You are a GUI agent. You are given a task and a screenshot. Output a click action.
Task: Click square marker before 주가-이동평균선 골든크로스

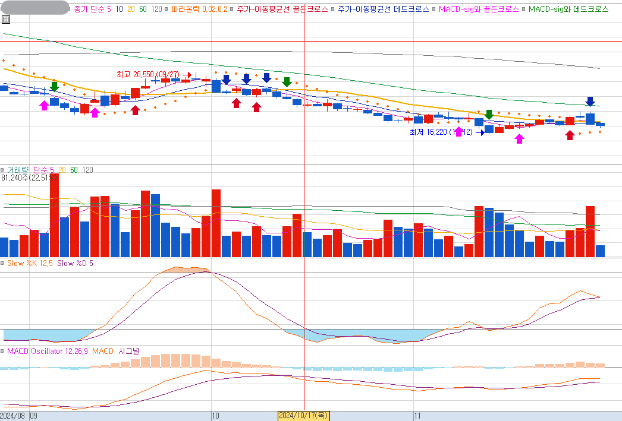(x=232, y=9)
